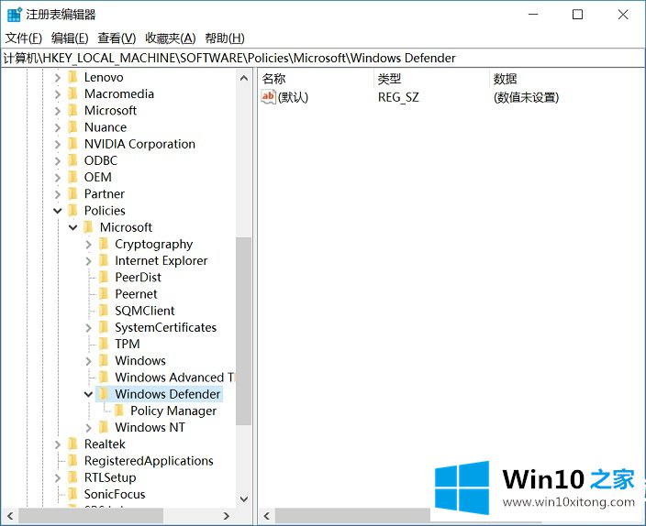
Task: Click the Windows NT folder icon
Action: [x=104, y=427]
